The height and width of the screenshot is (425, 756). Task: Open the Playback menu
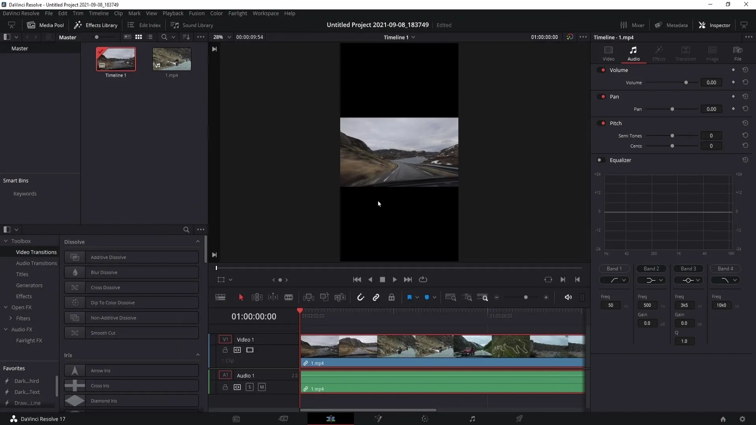(x=173, y=13)
